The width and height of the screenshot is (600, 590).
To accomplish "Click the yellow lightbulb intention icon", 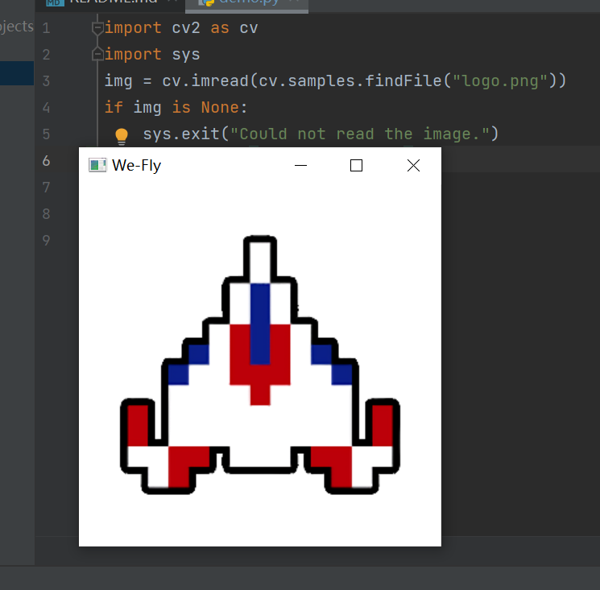I will tap(121, 135).
